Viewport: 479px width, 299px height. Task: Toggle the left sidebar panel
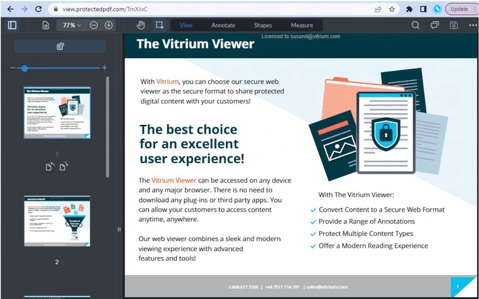(12, 25)
